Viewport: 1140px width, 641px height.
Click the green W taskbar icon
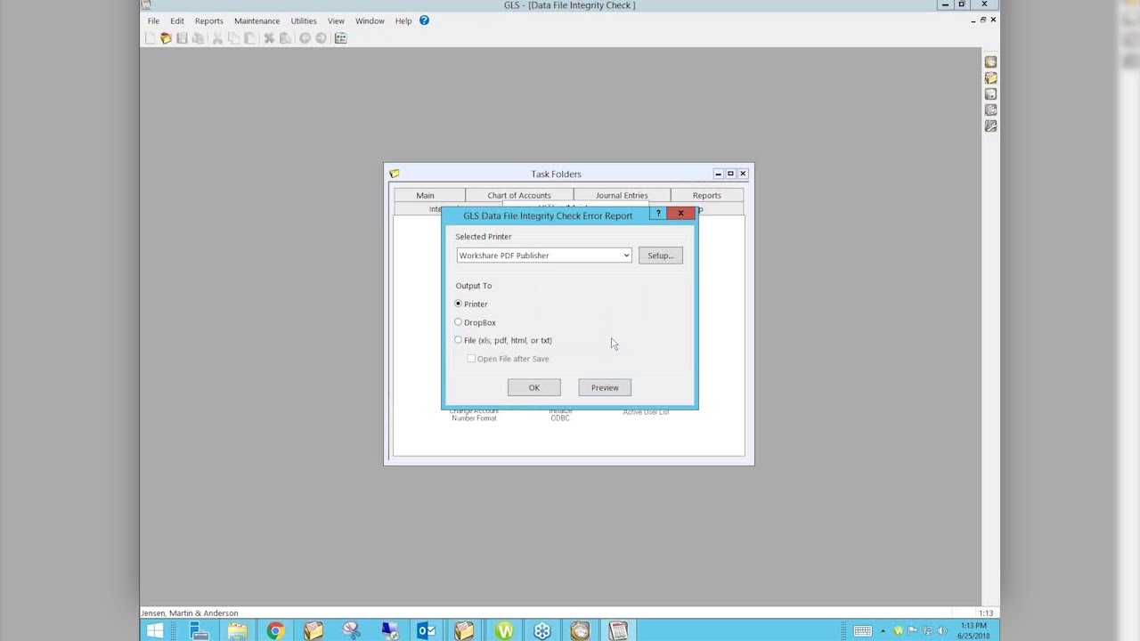point(505,631)
